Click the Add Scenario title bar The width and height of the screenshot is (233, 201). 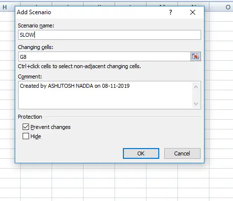(92, 12)
